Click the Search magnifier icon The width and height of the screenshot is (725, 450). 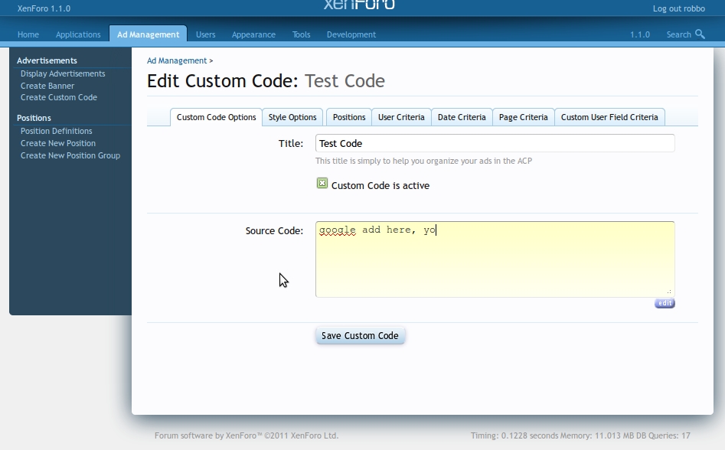(700, 34)
